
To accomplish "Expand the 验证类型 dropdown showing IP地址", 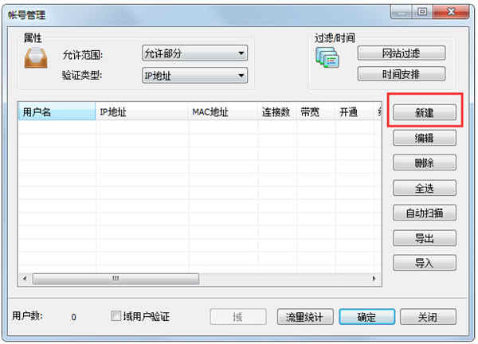I will [195, 76].
